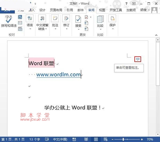Click the language 中文(中国) indicator
Viewport: 160px width, 142px height.
(60, 139)
